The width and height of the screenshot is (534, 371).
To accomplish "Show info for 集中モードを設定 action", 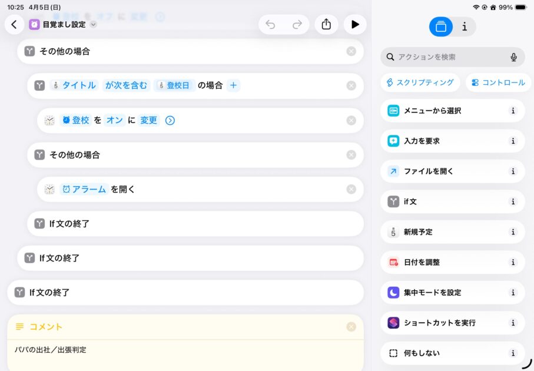I will tap(513, 293).
